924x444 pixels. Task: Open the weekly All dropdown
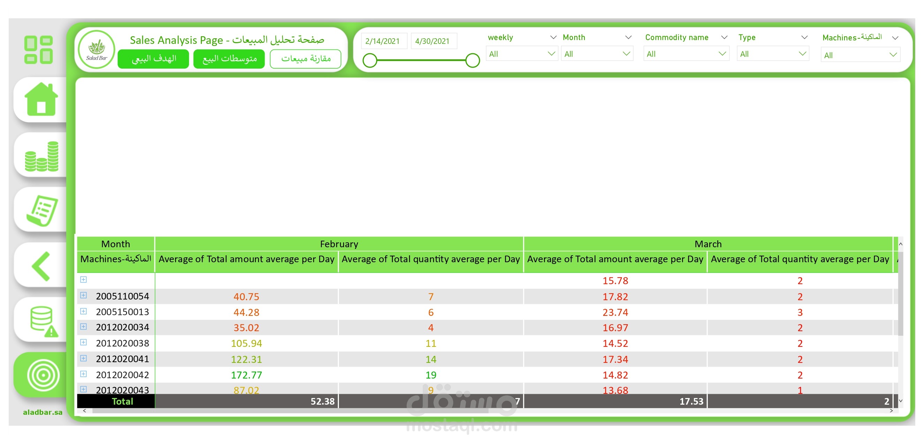pyautogui.click(x=521, y=54)
